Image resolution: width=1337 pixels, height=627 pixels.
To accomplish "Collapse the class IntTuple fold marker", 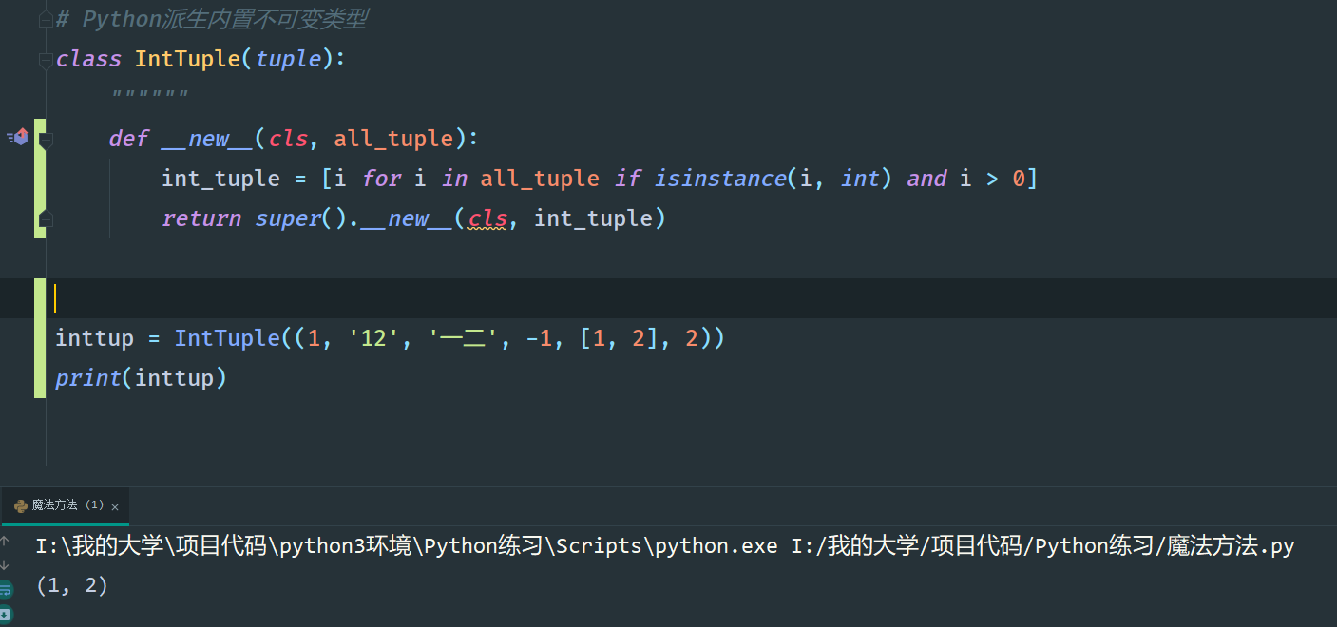I will [x=46, y=60].
